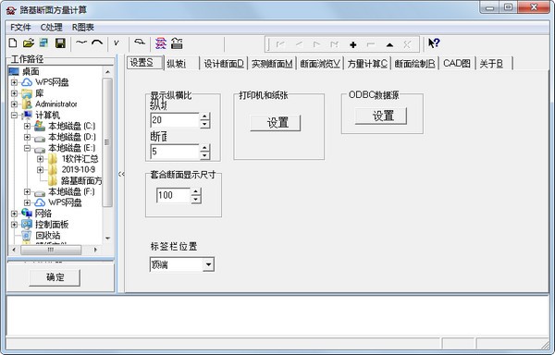Click the 套合断面显示尺寸 field showing 100
This screenshot has height=355, width=555.
[174, 196]
